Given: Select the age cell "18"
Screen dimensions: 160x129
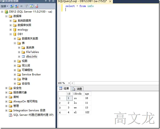Looking at the screenshot, I should click(x=88, y=98).
